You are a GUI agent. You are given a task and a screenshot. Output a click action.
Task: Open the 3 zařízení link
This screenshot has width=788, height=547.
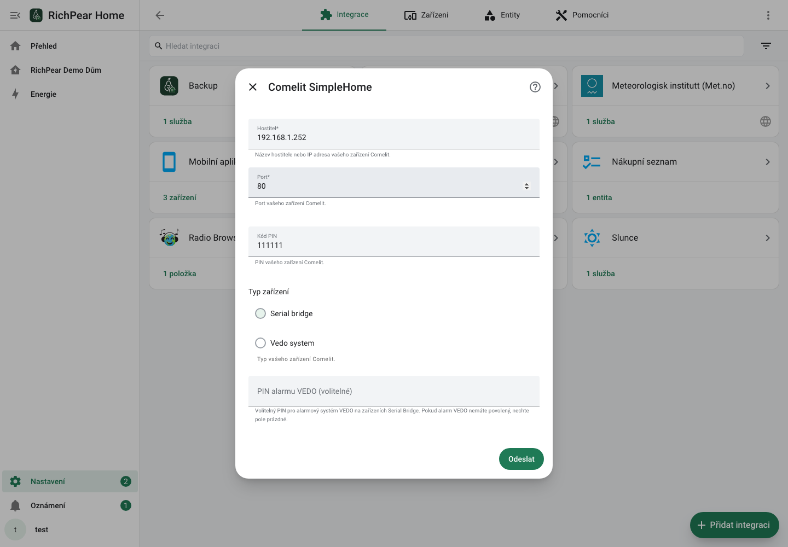click(179, 197)
